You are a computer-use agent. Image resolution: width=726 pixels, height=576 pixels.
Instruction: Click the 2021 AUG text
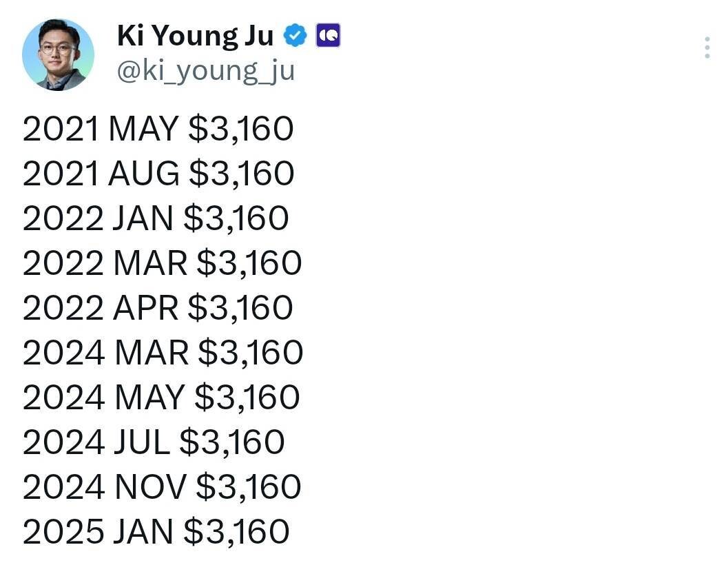click(x=101, y=174)
